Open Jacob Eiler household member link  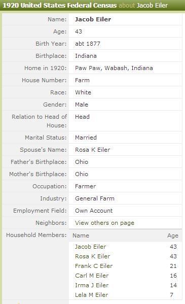[90, 247]
